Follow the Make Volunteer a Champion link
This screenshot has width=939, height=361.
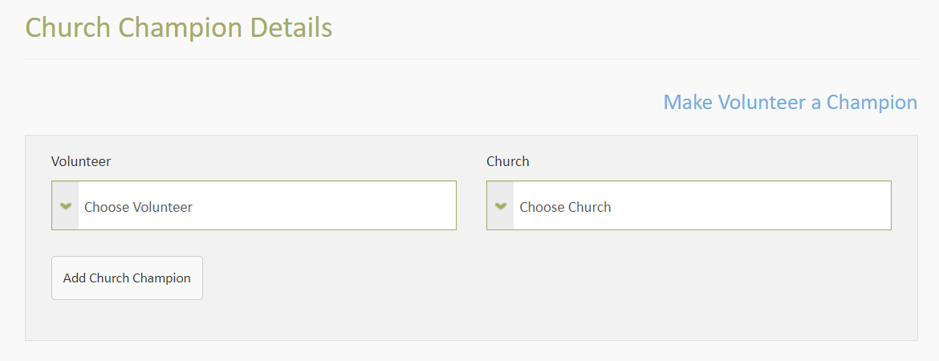click(790, 103)
